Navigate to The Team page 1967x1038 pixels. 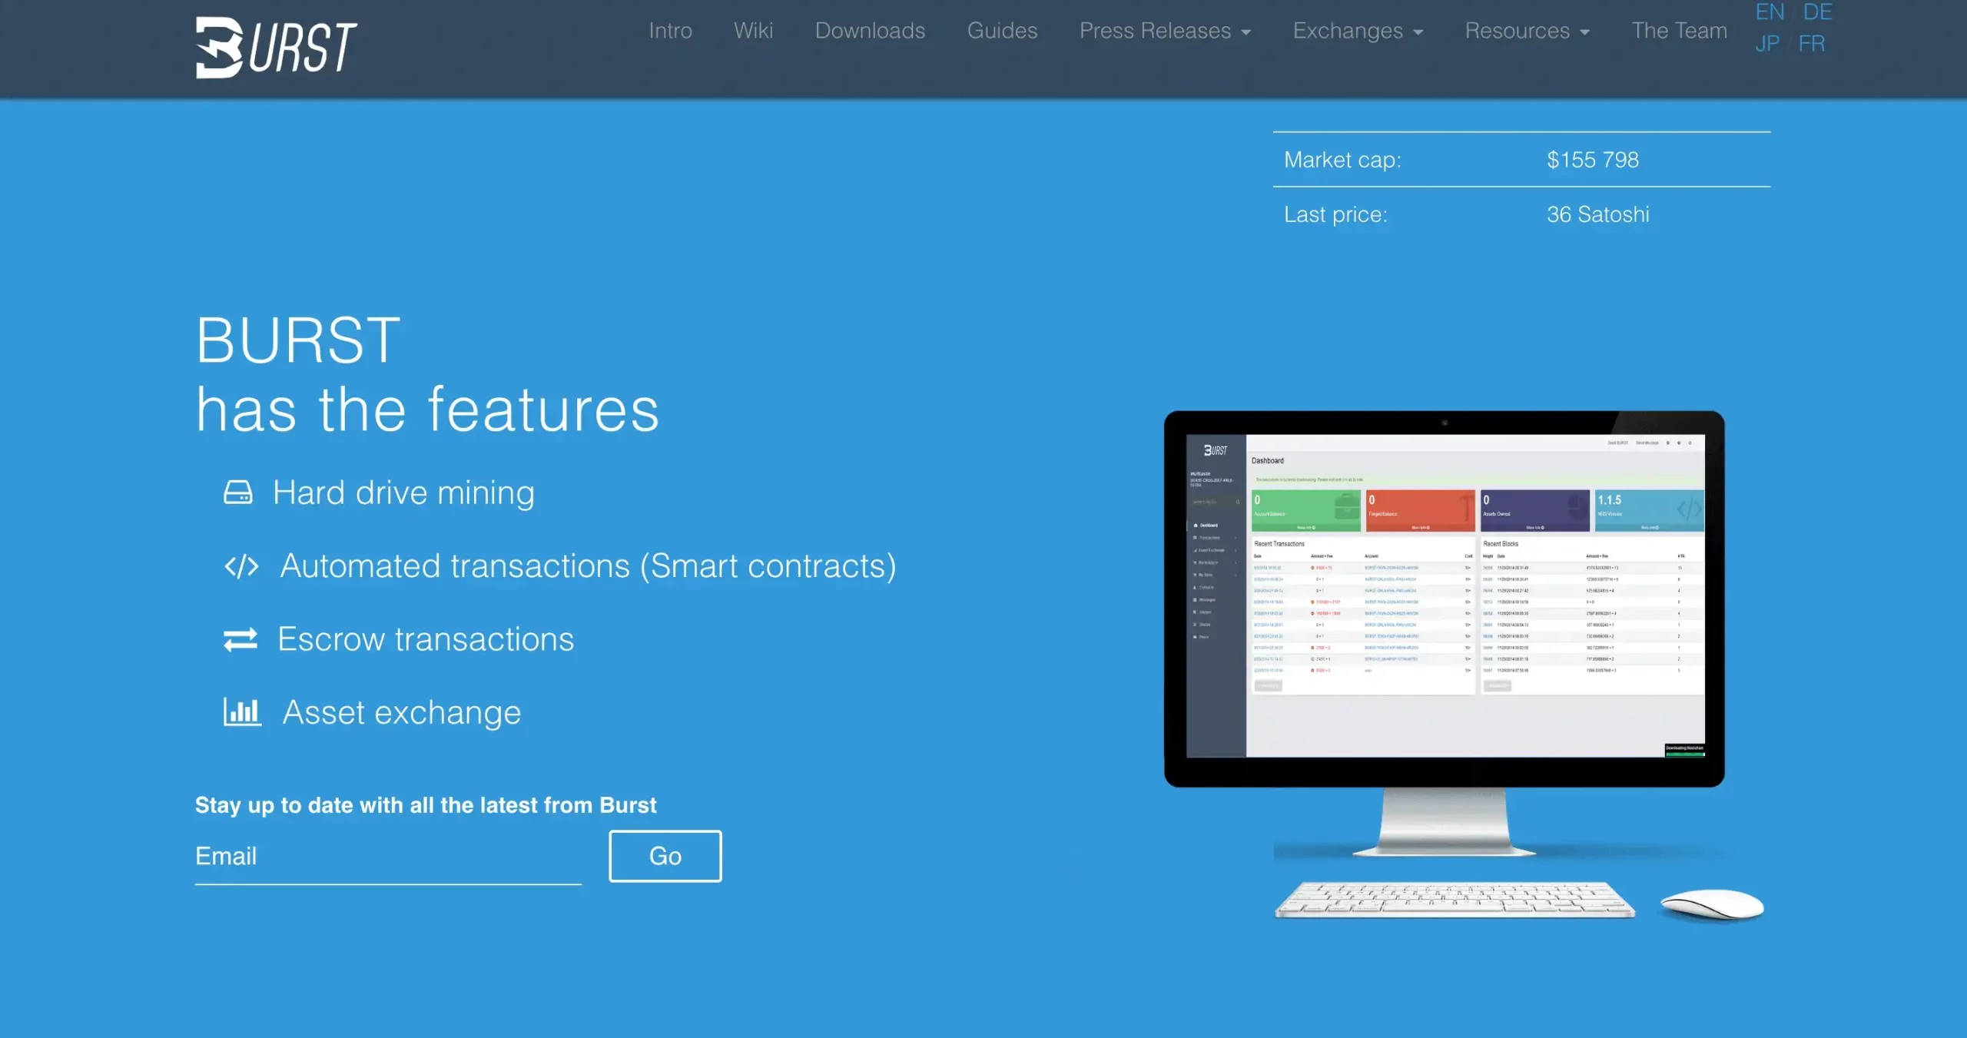[1680, 28]
